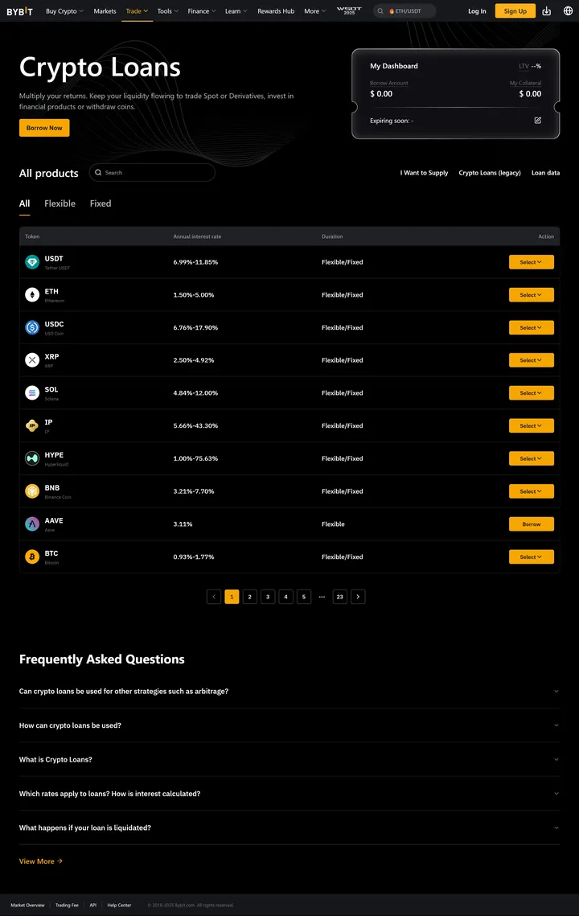Click the BNB Binance Coin icon
Viewport: 579px width, 916px height.
click(32, 491)
